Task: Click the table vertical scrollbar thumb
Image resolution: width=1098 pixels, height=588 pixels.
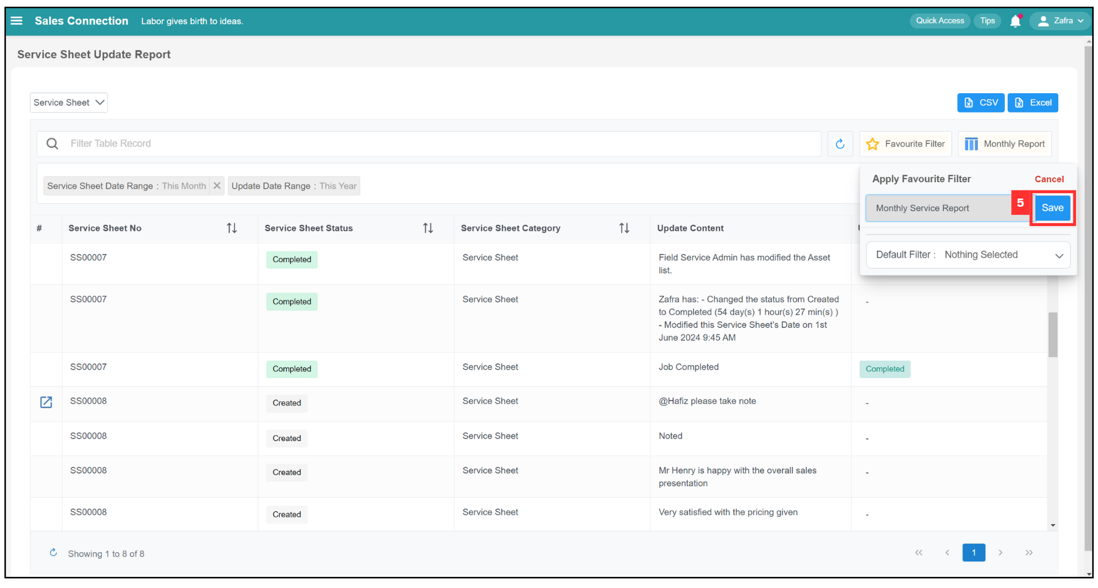Action: pos(1053,334)
